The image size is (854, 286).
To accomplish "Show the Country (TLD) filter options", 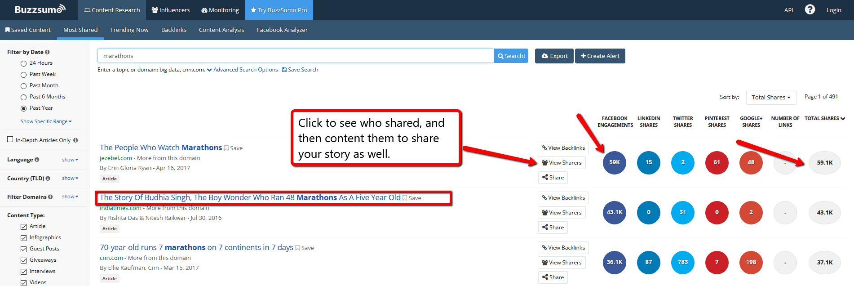I will click(x=70, y=179).
